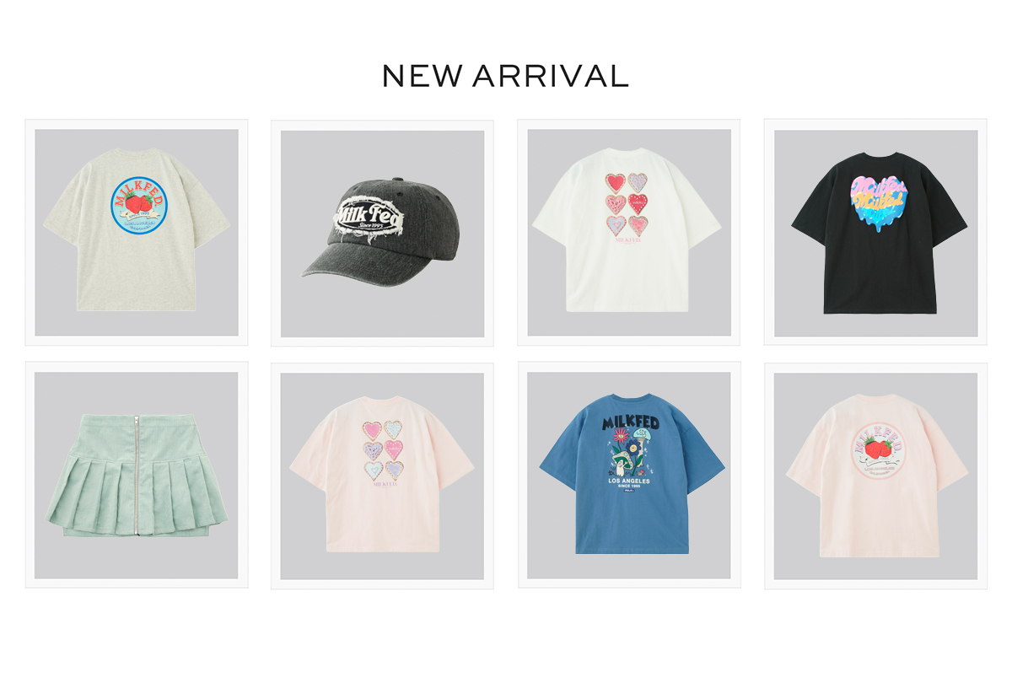Click the MILKFED text beneath hearts on white tee
Screen dimensions: 1012x683
tap(627, 239)
